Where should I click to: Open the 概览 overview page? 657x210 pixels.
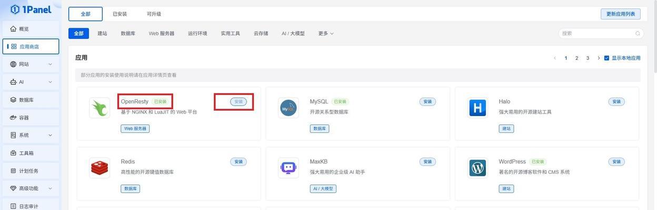click(x=31, y=29)
